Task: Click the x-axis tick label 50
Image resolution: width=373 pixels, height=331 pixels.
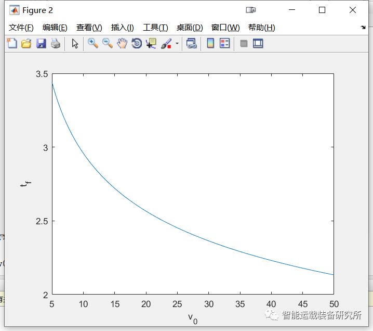Action: (x=334, y=304)
